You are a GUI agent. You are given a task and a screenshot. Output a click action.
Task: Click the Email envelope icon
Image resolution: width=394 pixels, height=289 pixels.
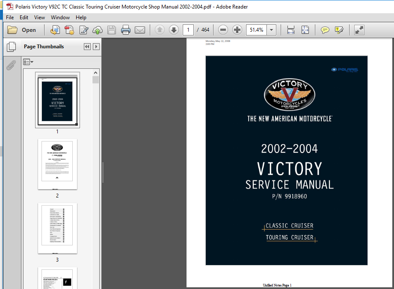(x=140, y=30)
